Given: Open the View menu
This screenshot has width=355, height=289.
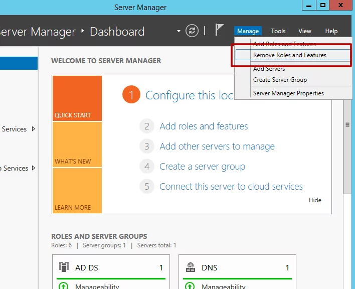Looking at the screenshot, I should point(305,31).
